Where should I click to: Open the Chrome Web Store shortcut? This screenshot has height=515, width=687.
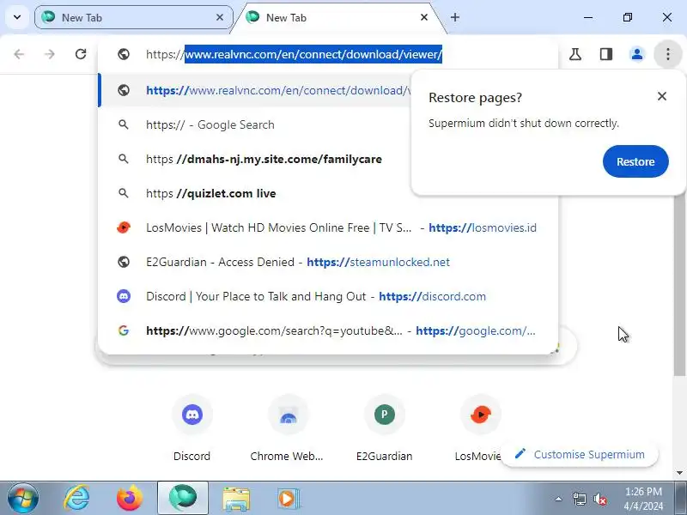[288, 427]
